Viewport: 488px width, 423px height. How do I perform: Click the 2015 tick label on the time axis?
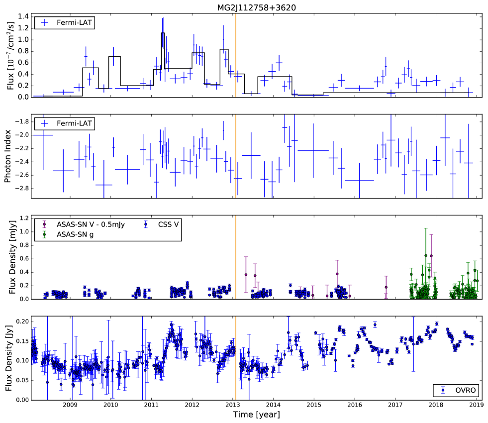point(314,405)
